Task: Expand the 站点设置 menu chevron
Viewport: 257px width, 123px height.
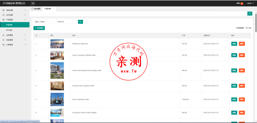Action: (x=25, y=15)
